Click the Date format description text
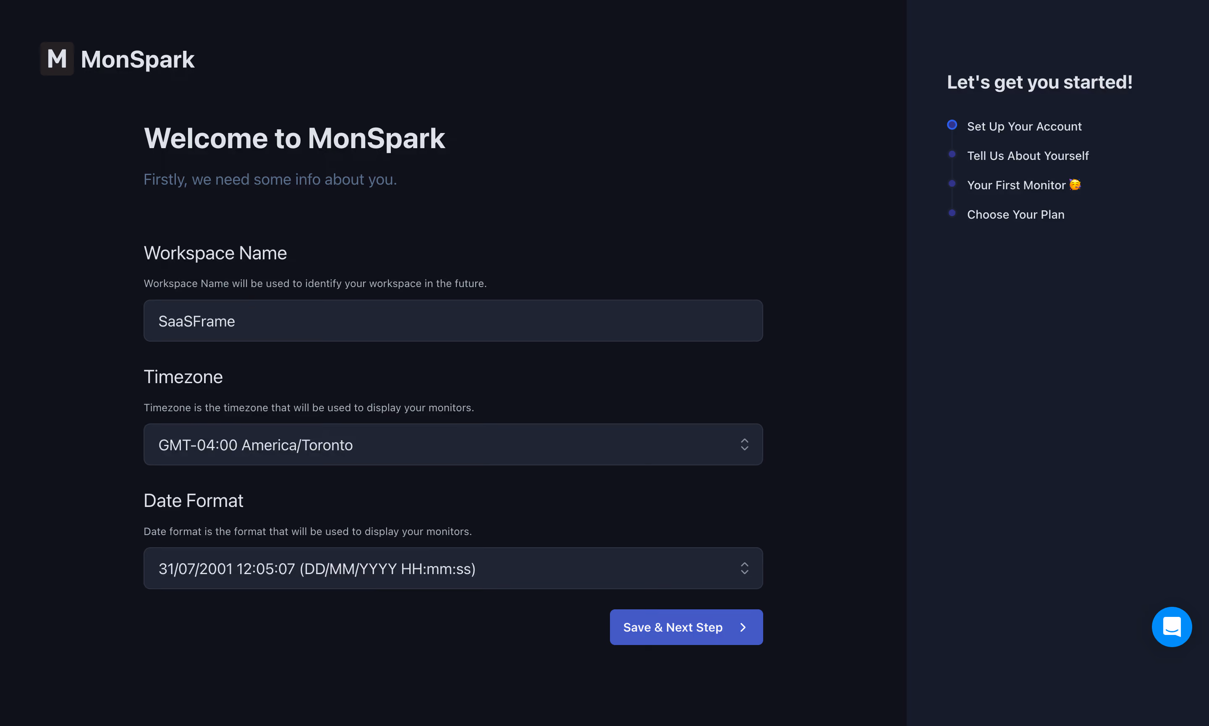The image size is (1209, 726). (x=308, y=531)
